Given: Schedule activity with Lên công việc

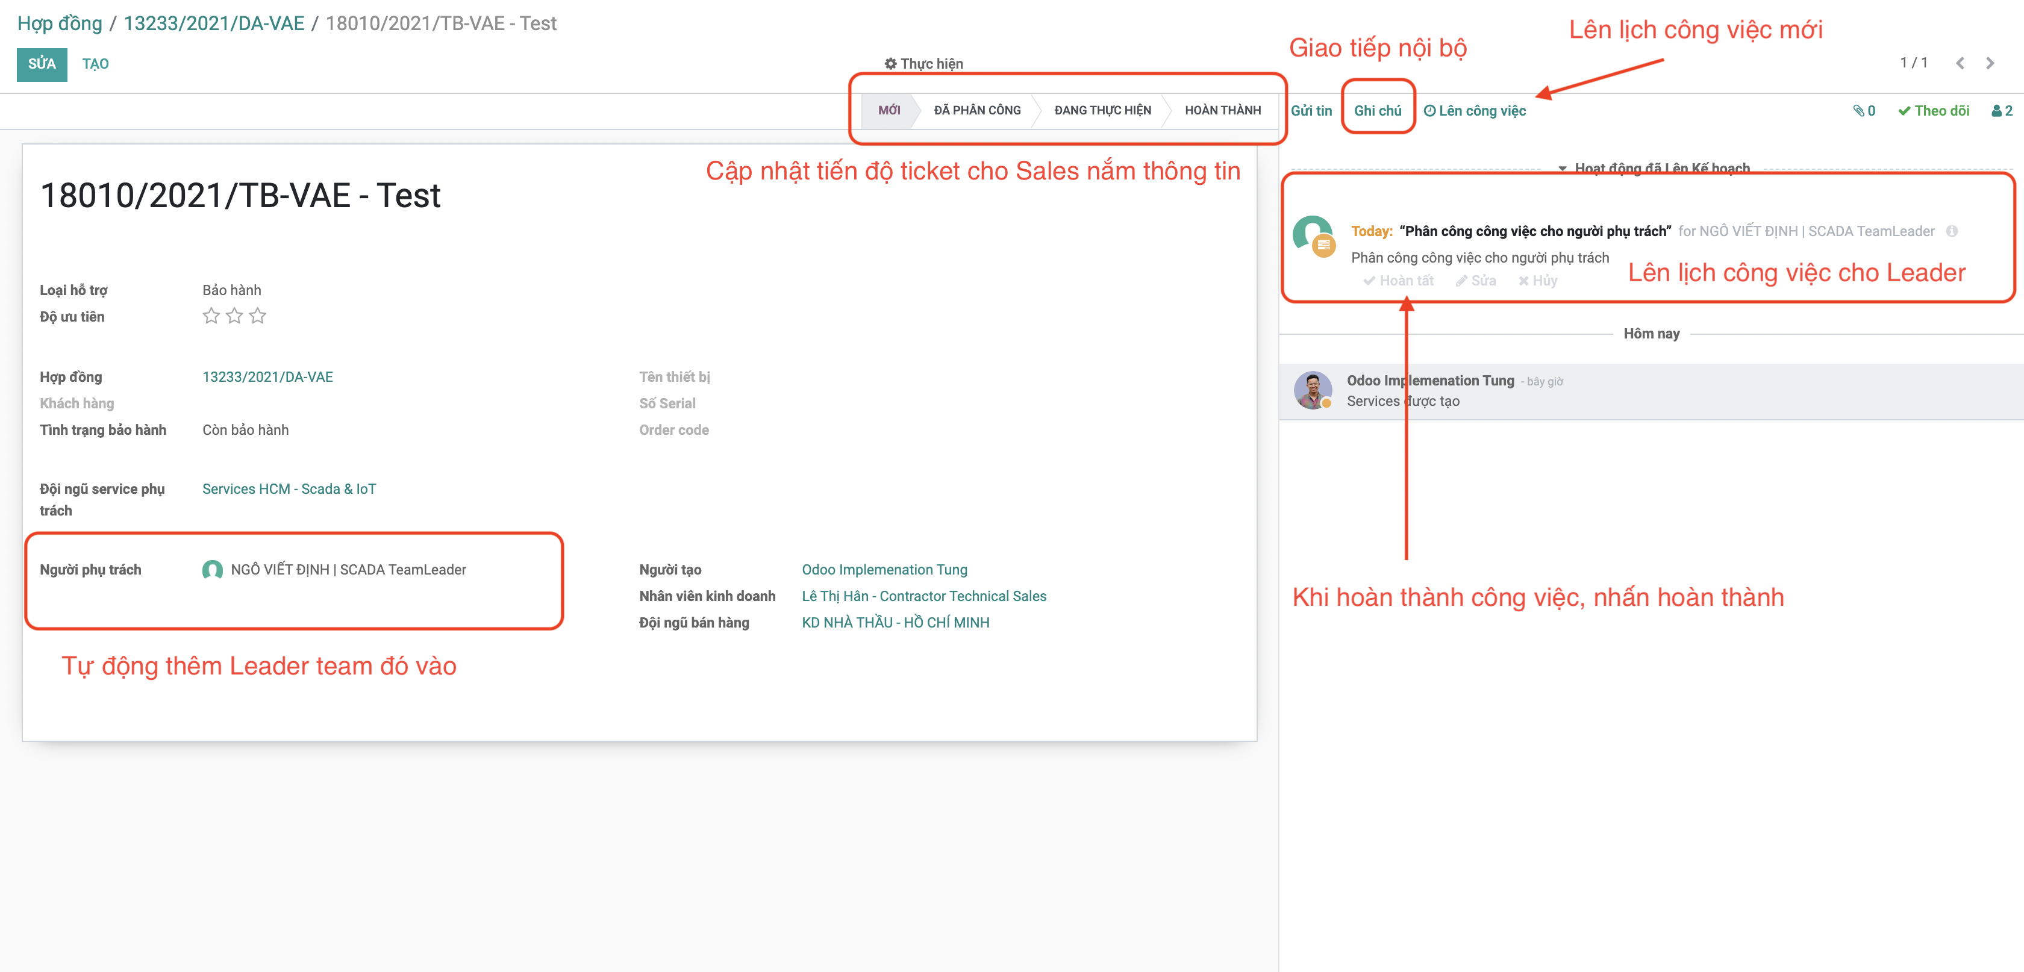Looking at the screenshot, I should [x=1475, y=111].
